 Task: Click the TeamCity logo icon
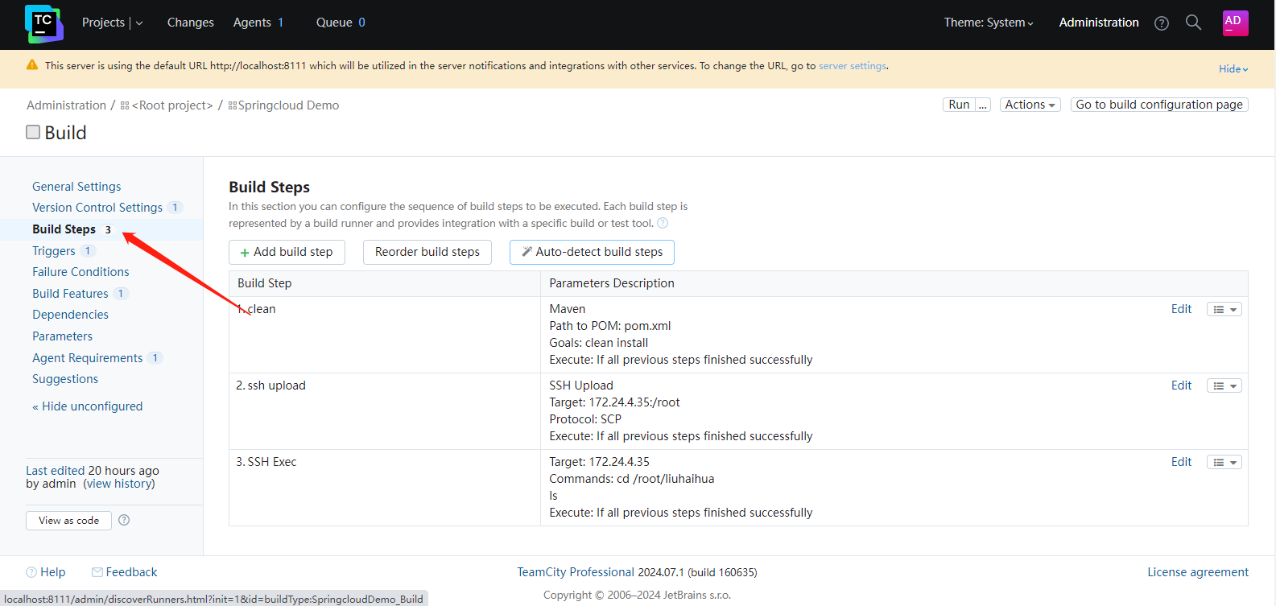pos(43,23)
